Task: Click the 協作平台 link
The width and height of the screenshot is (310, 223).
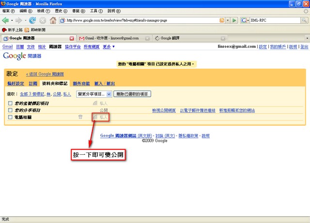Action: click(x=73, y=46)
